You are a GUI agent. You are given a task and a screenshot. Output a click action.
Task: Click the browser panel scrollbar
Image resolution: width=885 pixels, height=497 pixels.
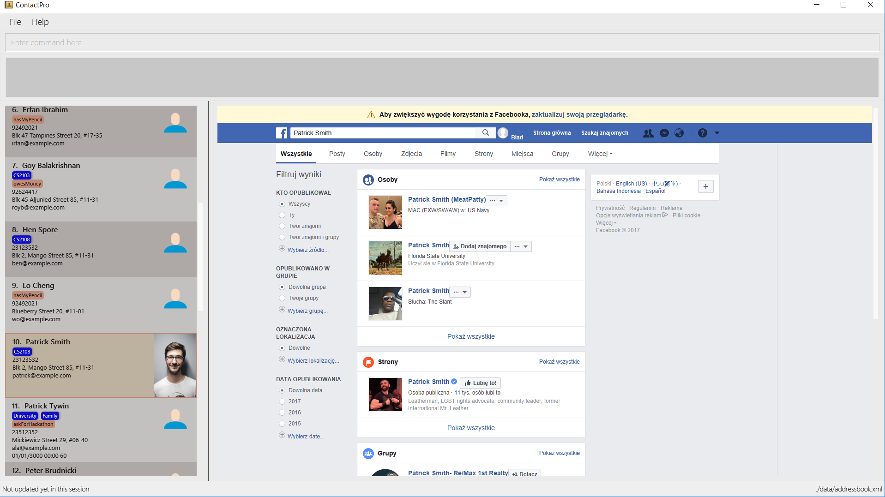[x=875, y=213]
